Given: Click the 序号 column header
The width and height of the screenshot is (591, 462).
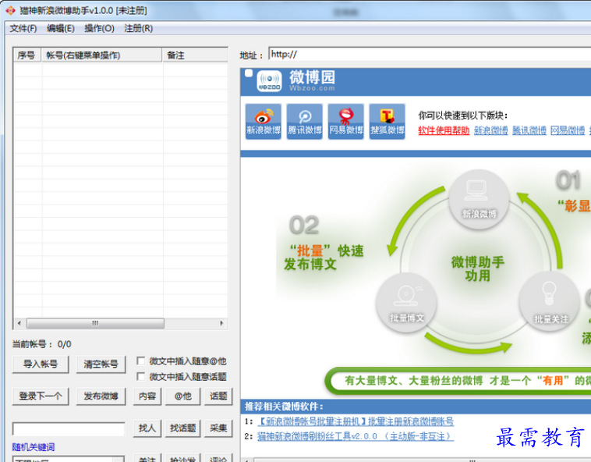Looking at the screenshot, I should [27, 55].
